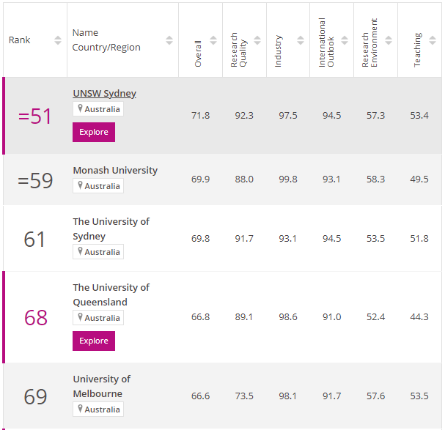The height and width of the screenshot is (430, 445).
Task: Click location pin for University of Sydney
Action: 80,251
